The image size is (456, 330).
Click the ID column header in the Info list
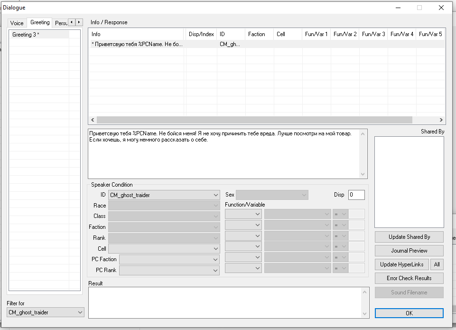pyautogui.click(x=231, y=34)
